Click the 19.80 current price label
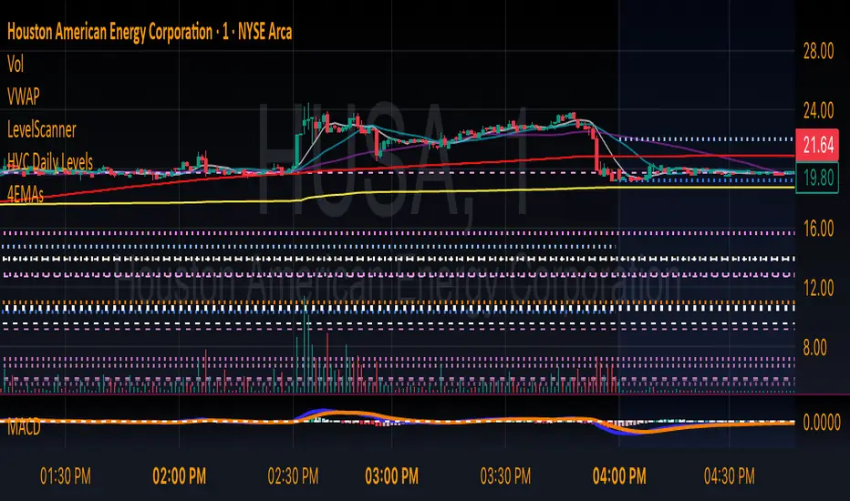Screen dimensions: 850x501 point(817,178)
